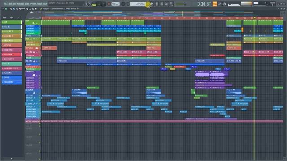Mute the SOMEBEAT 1 track
The width and height of the screenshot is (287, 161).
pyautogui.click(x=39, y=26)
